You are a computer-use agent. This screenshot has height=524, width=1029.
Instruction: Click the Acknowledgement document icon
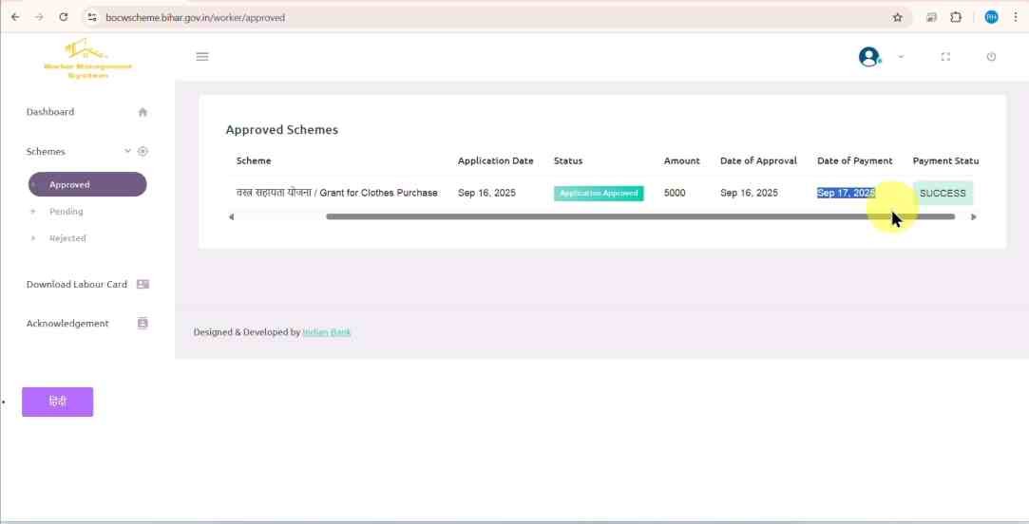[143, 323]
